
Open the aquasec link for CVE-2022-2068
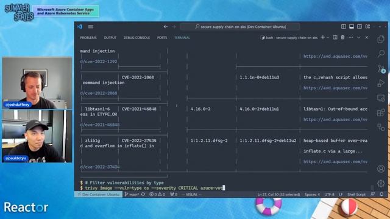pos(335,88)
